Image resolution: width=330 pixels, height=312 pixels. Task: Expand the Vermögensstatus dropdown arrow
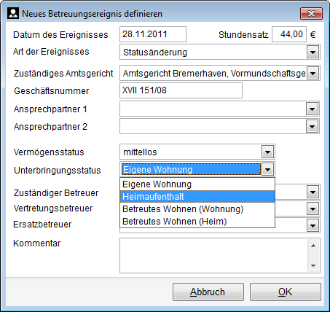(267, 152)
